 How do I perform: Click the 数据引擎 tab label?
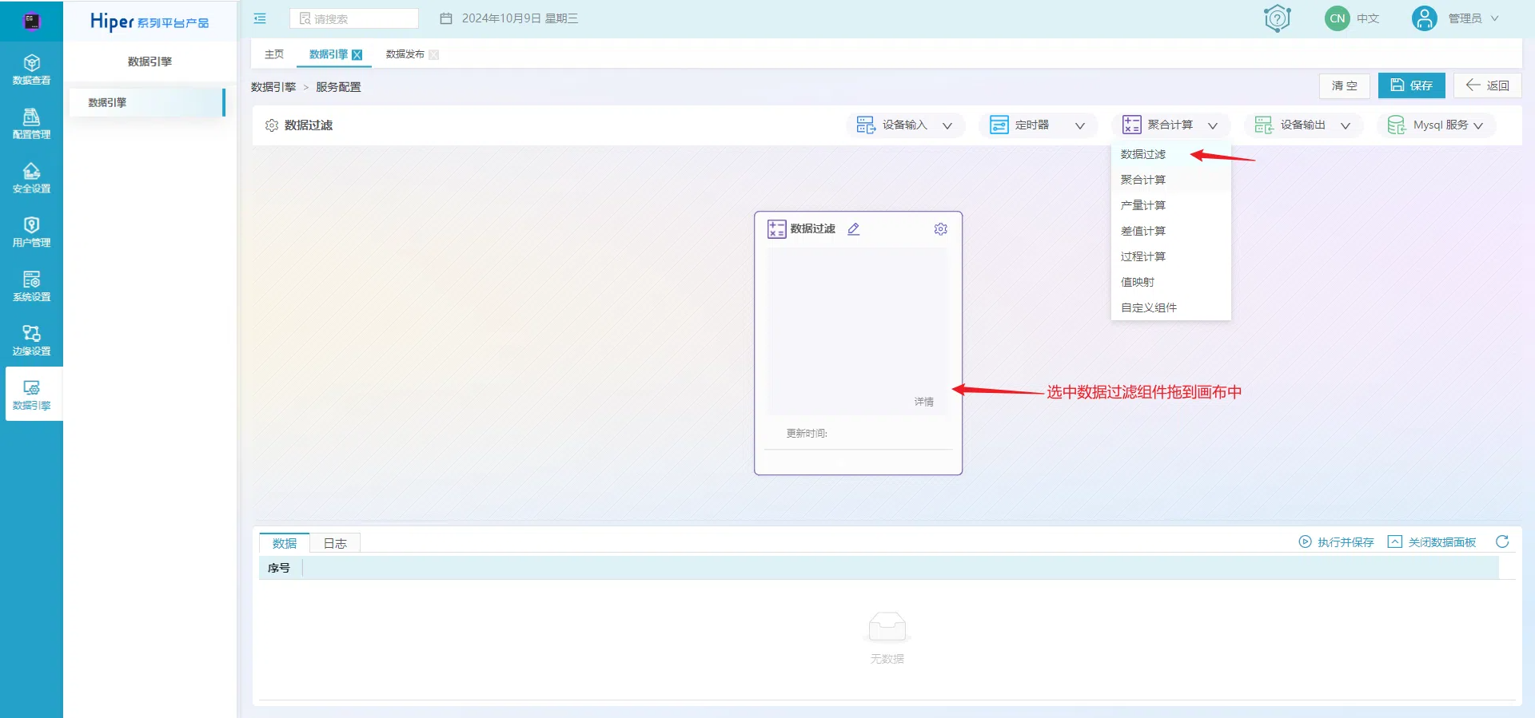pyautogui.click(x=329, y=54)
